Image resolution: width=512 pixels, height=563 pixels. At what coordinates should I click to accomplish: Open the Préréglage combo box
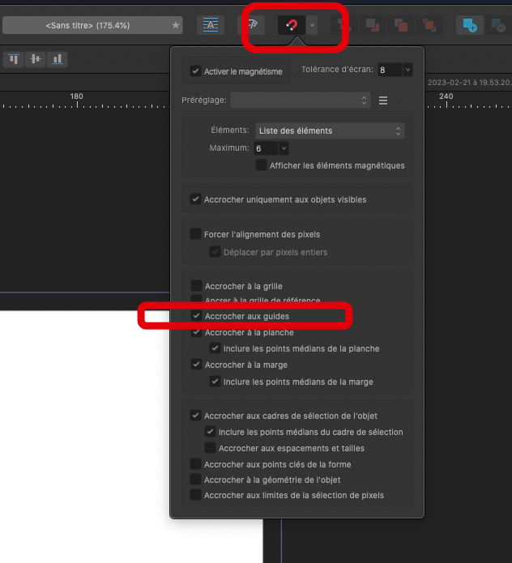click(301, 100)
